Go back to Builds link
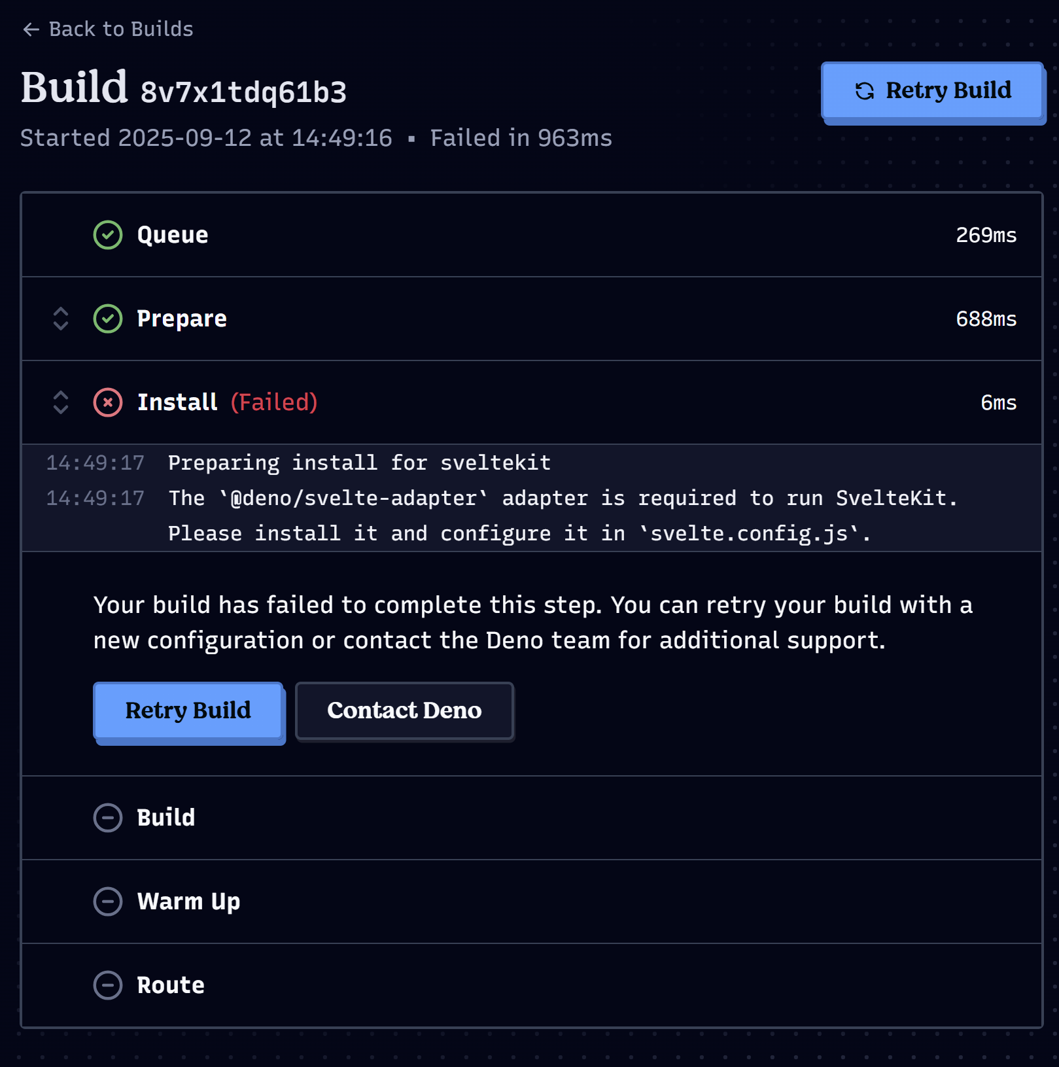Viewport: 1059px width, 1067px height. tap(108, 29)
